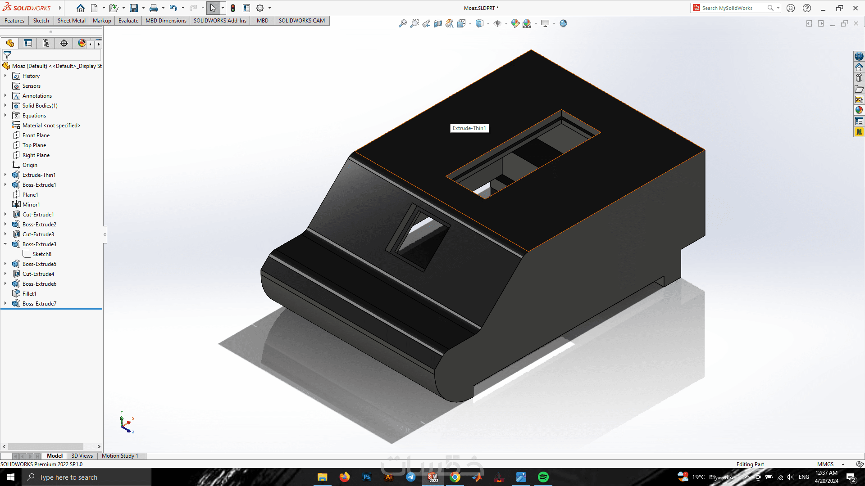This screenshot has width=865, height=486.
Task: Switch to the Evaluate tab
Action: click(128, 21)
